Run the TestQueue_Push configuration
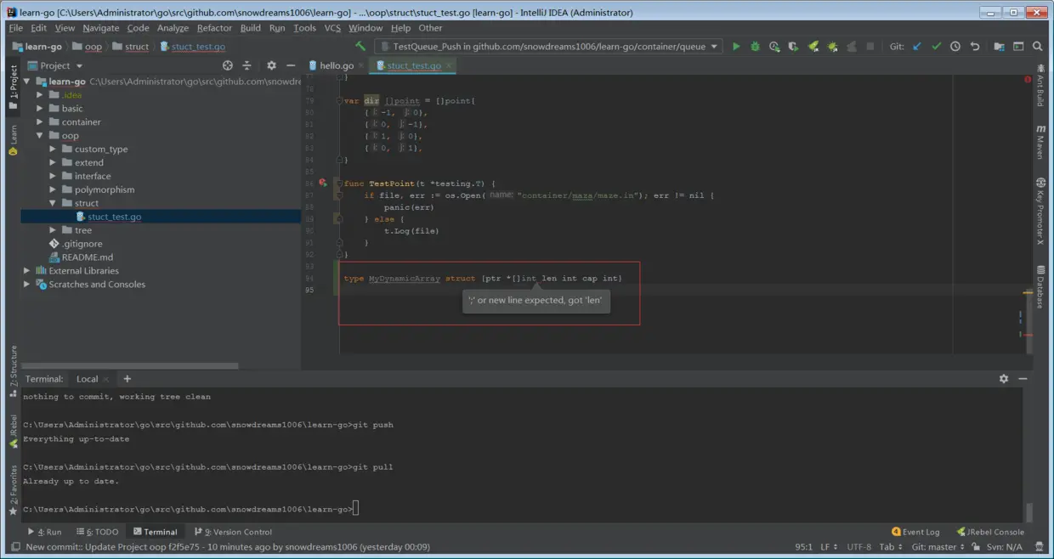This screenshot has width=1054, height=559. [x=736, y=47]
